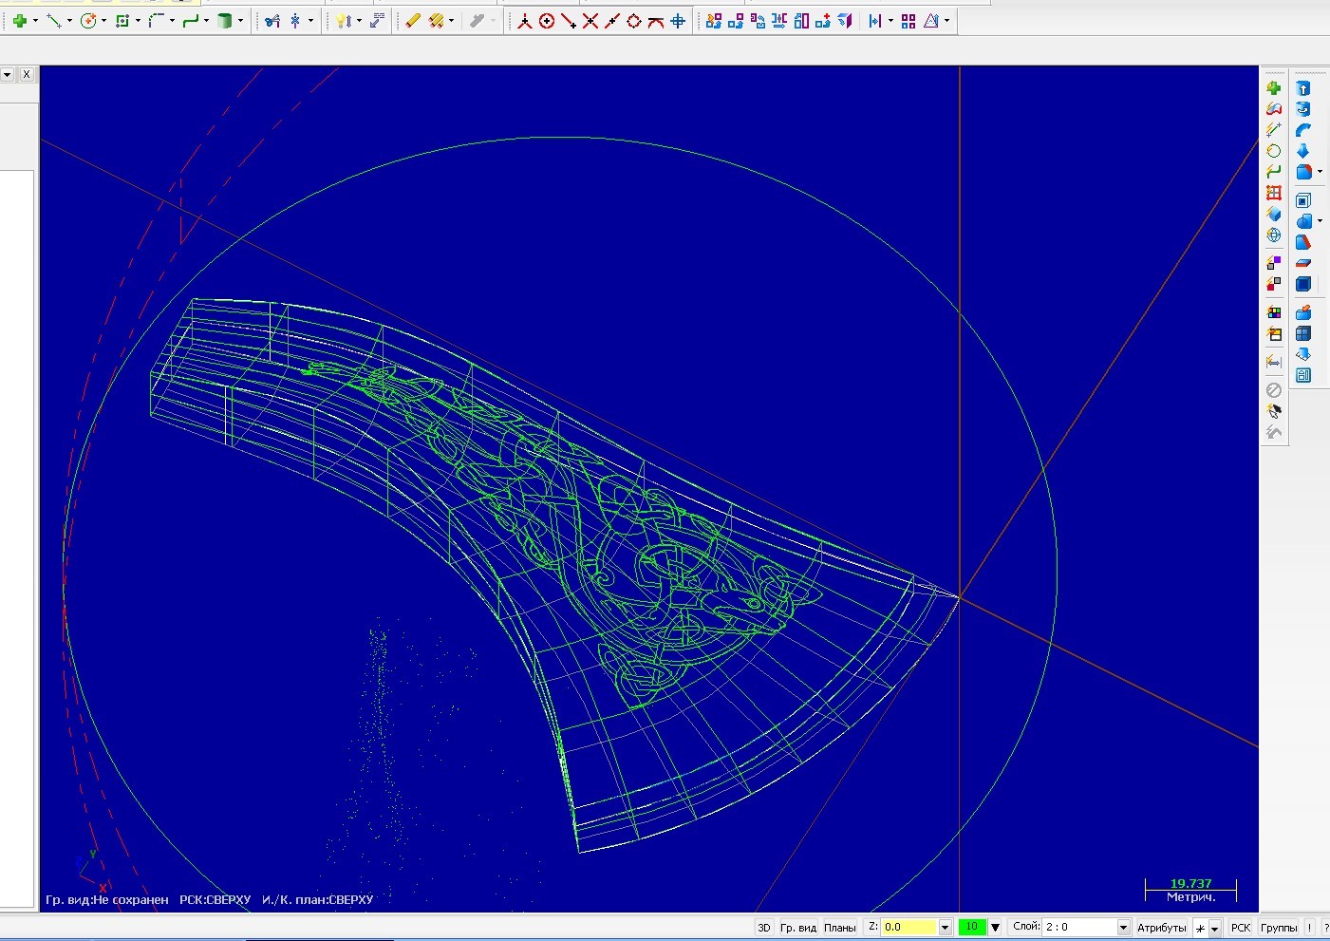
Task: Open the Планы menu in status bar
Action: [x=839, y=928]
